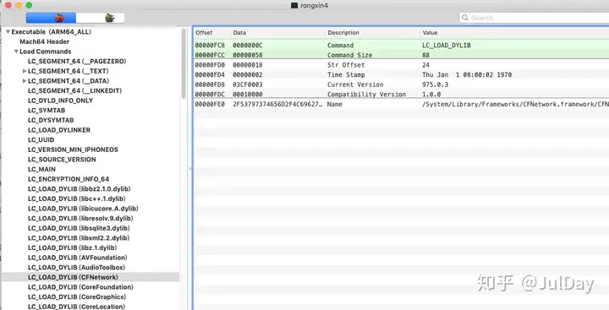Viewport: 609px width, 310px height.
Task: Click the search magnifier icon
Action: point(465,18)
